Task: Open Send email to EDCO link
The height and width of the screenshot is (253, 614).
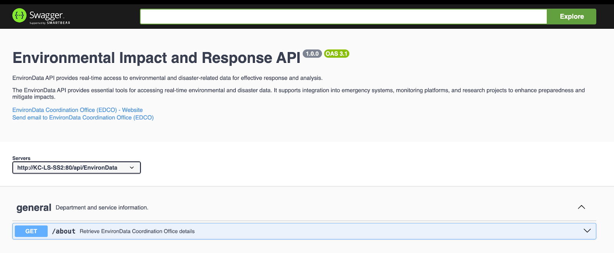Action: (x=83, y=118)
